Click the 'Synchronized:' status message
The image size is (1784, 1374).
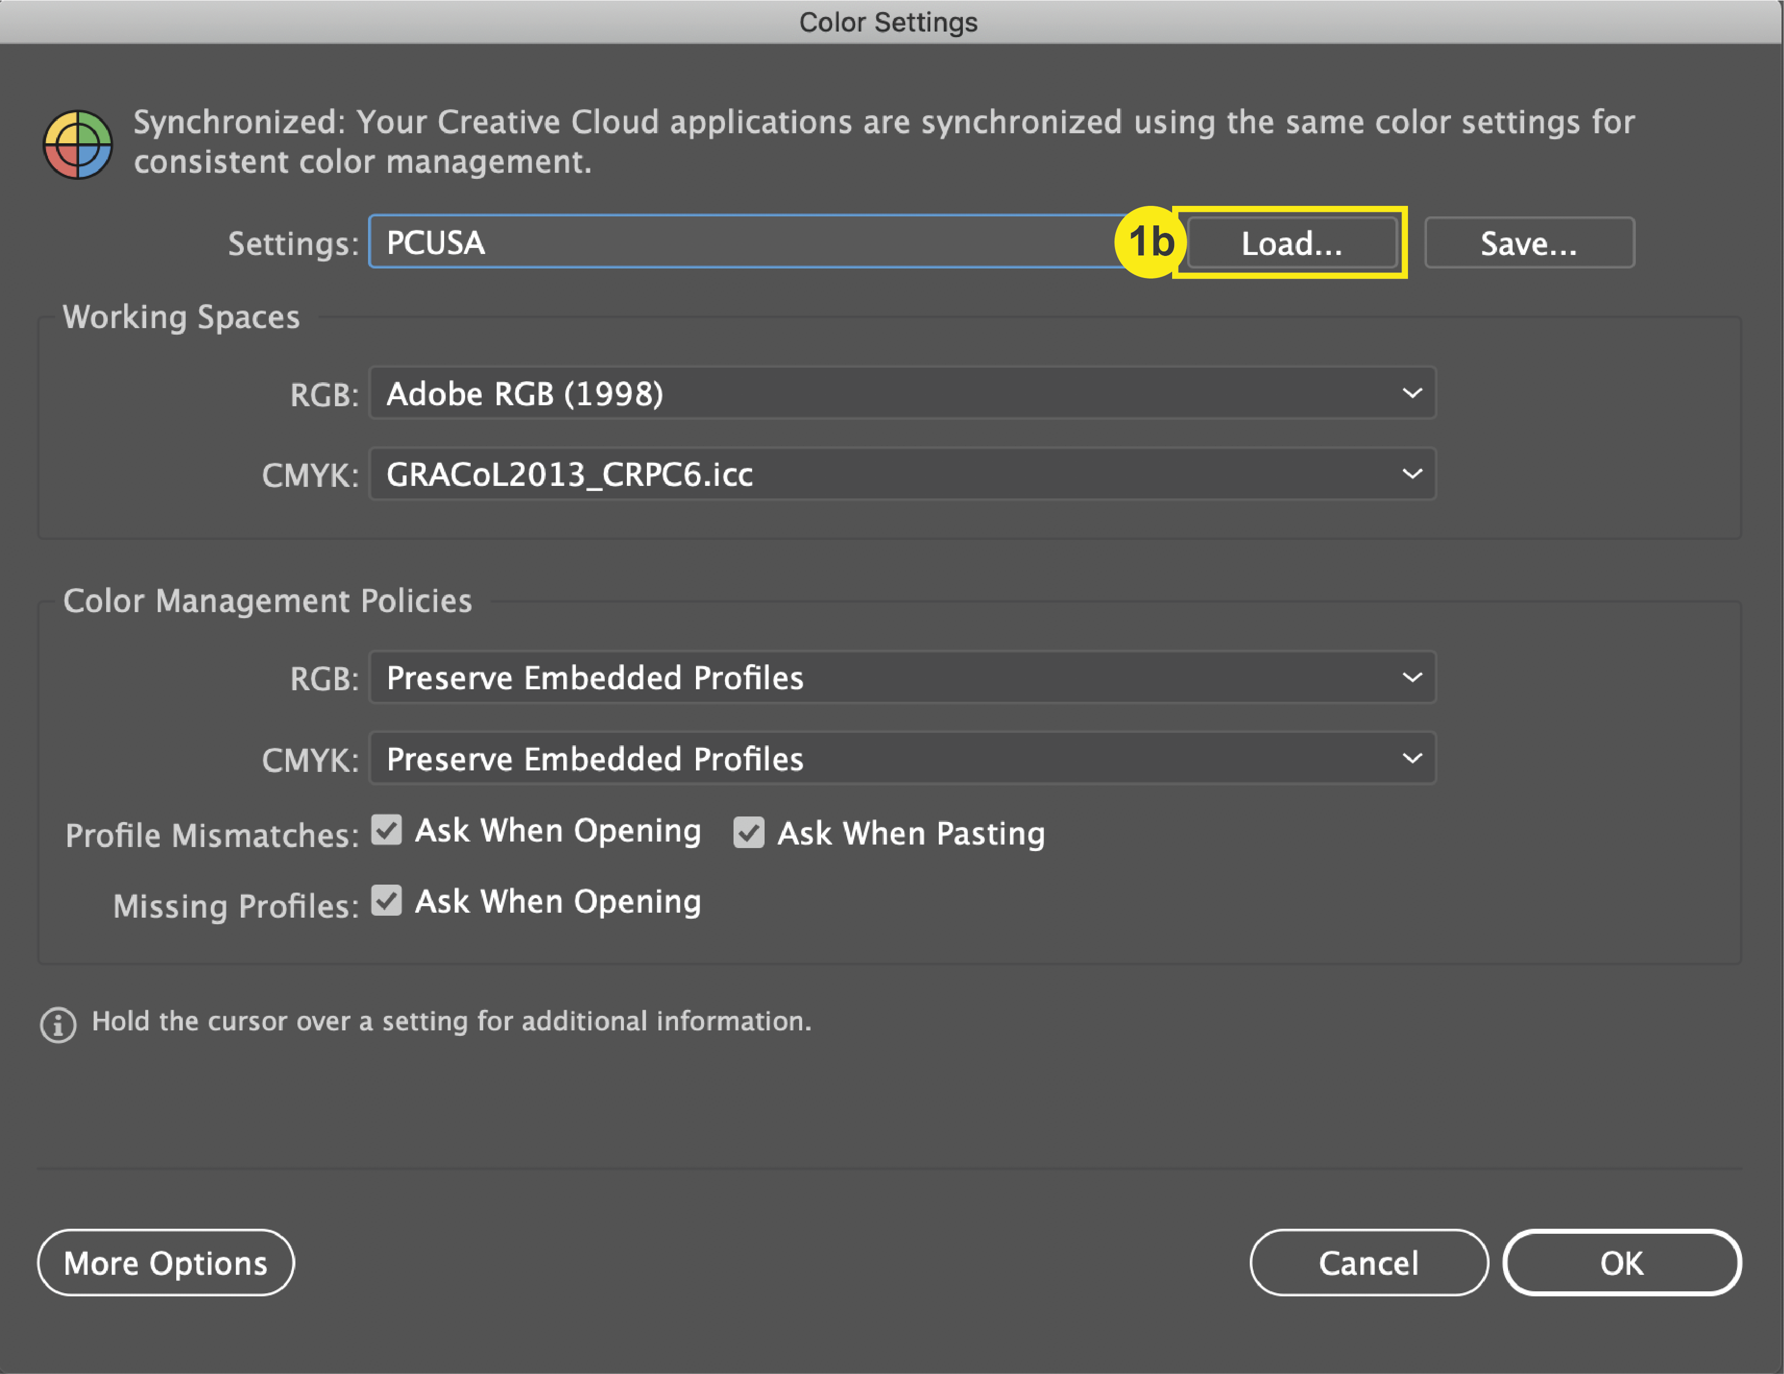point(884,141)
